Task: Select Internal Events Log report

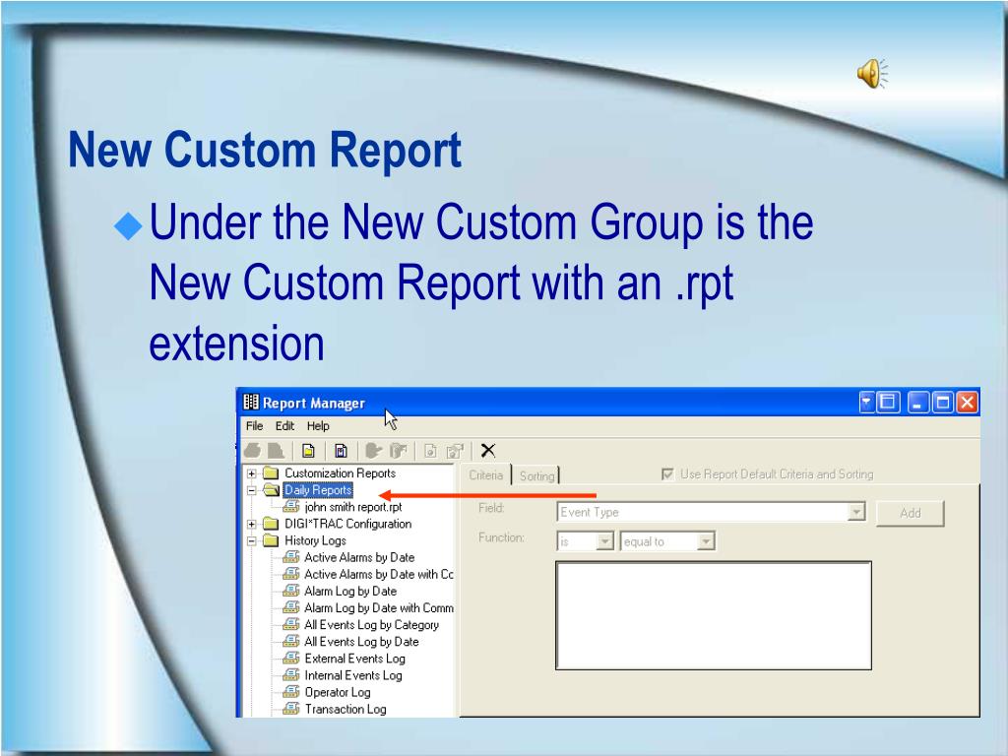Action: (353, 675)
